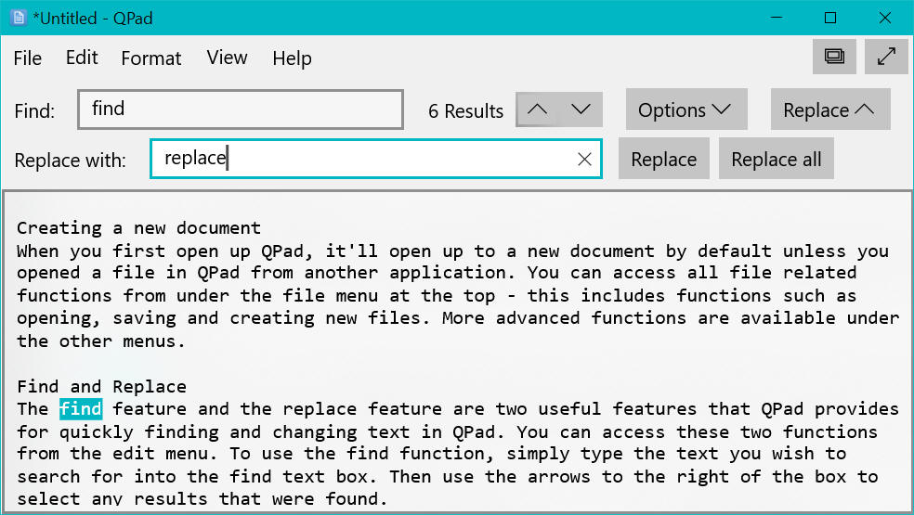
Task: Click the QPad document icon in title bar
Action: [18, 18]
